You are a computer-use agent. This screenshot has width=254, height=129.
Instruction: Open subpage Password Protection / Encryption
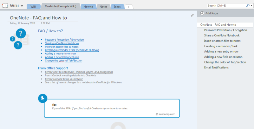coord(225,30)
